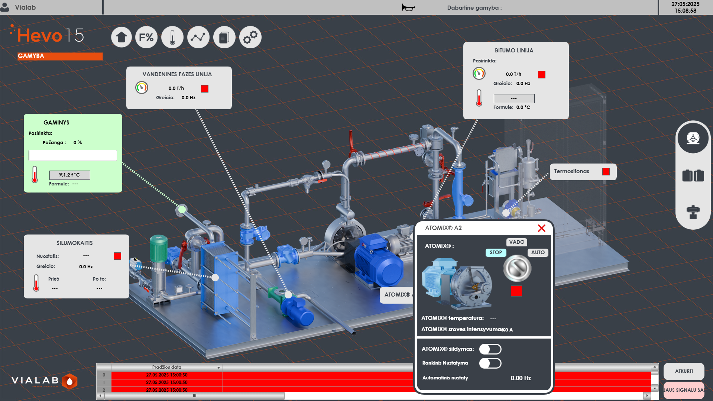Open the home screen icon
This screenshot has width=713, height=401.
[121, 38]
